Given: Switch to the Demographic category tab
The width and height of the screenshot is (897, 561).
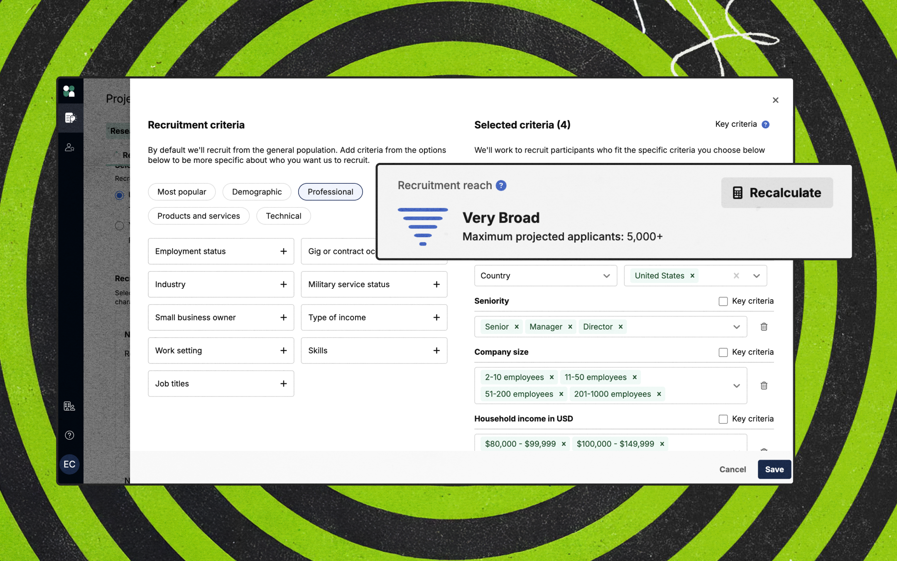Looking at the screenshot, I should click(x=257, y=192).
